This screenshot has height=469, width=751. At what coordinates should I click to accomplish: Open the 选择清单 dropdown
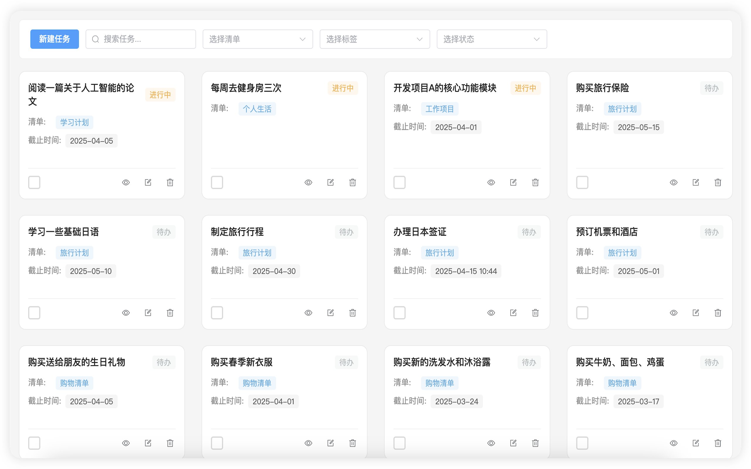click(258, 39)
